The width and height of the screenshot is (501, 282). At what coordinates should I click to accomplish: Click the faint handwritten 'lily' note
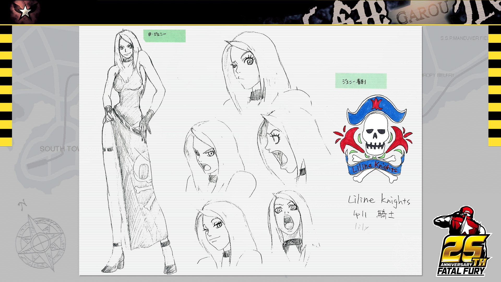362,227
